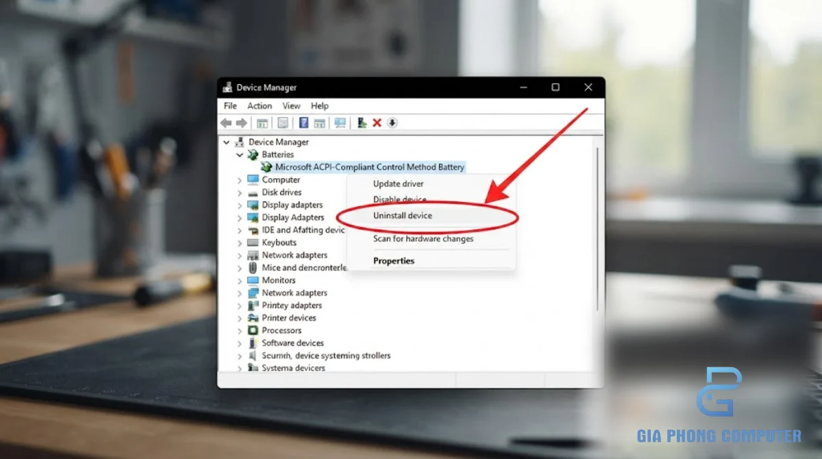Click the Computer category icon
Screen dimensions: 822x459
click(x=253, y=180)
